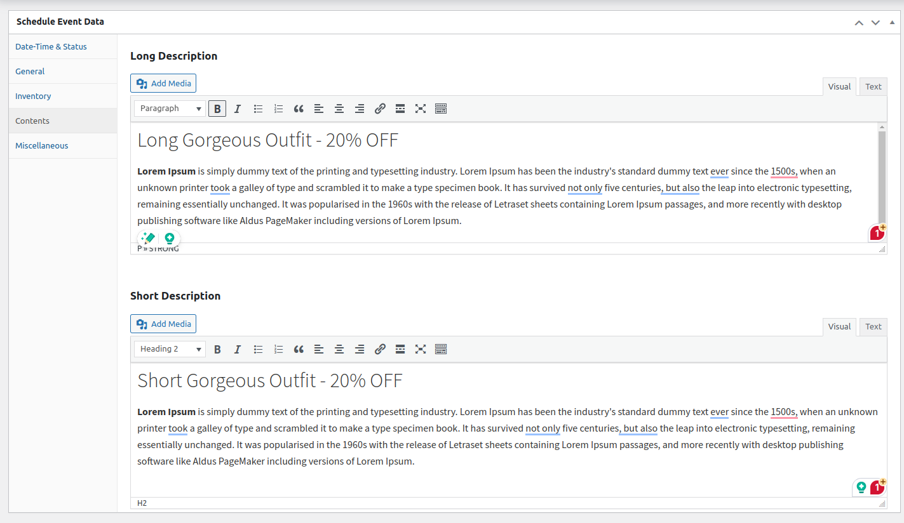Enable fullscreen mode in Long Description editor
Image resolution: width=904 pixels, height=523 pixels.
click(421, 109)
